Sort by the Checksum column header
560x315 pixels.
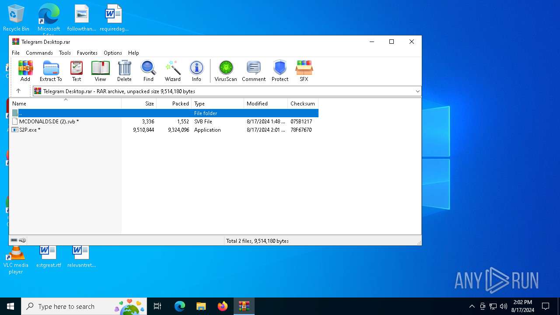point(303,104)
